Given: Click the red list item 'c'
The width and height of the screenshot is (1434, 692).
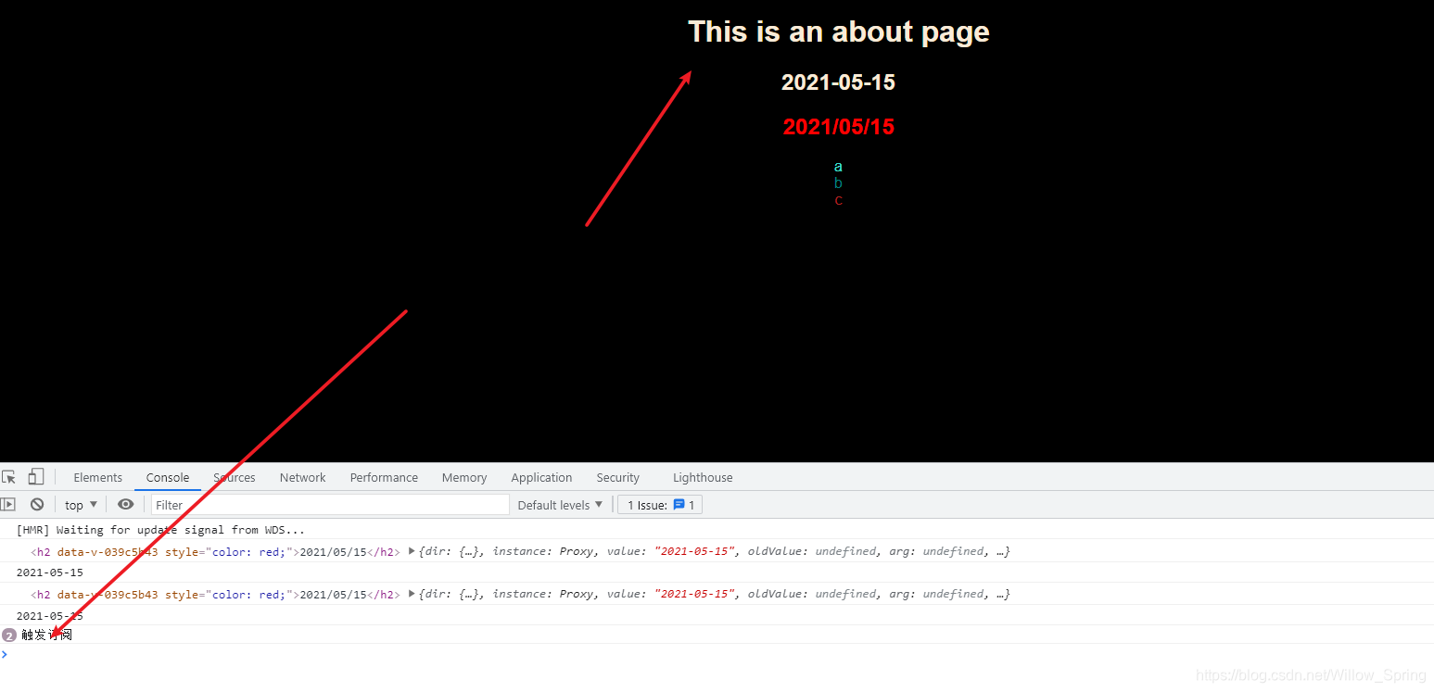Looking at the screenshot, I should coord(838,200).
